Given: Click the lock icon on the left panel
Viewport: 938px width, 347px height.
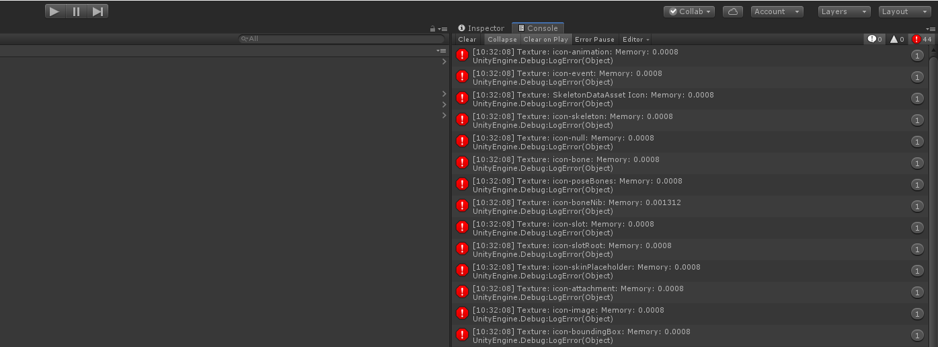Looking at the screenshot, I should pyautogui.click(x=433, y=29).
